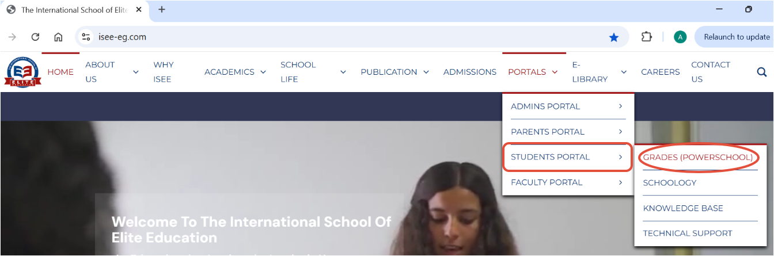Minimize the browser window
The width and height of the screenshot is (774, 256).
click(719, 9)
